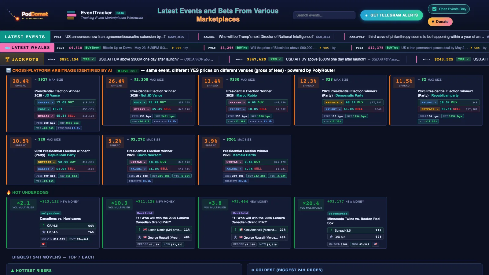Click the x20.4 VOL MULTIPLIER box
The height and width of the screenshot is (275, 489).
coord(311,205)
